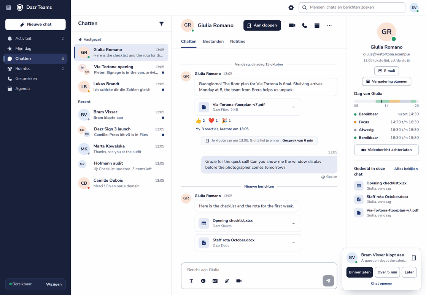
Task: Open the GIF picker
Action: point(215,281)
